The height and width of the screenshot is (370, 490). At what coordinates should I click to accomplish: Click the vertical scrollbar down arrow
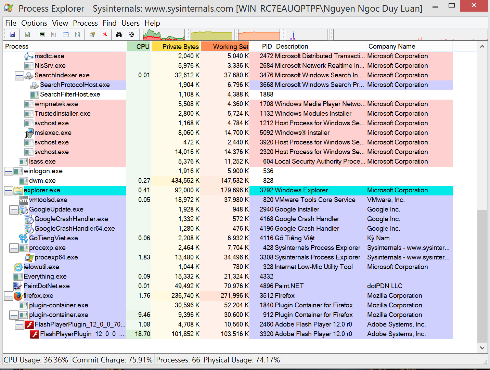click(482, 348)
